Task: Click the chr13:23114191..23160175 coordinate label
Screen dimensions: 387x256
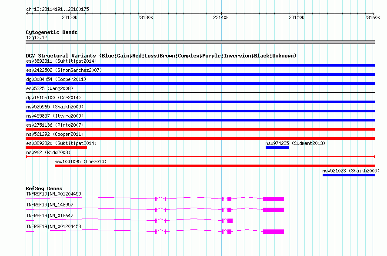Action: pos(57,9)
